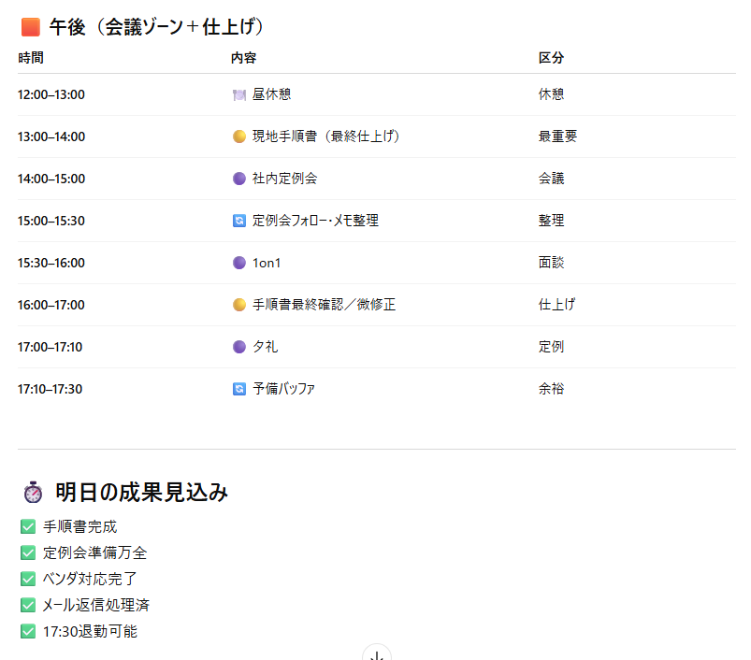Viewport: 751px width, 660px height.
Task: Click the blue sync icon beside 定例会フォロー・メモ整理
Action: pos(239,221)
